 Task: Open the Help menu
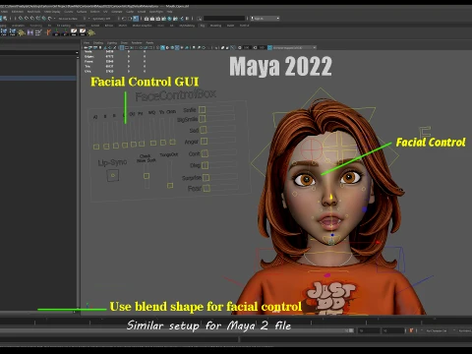point(169,12)
